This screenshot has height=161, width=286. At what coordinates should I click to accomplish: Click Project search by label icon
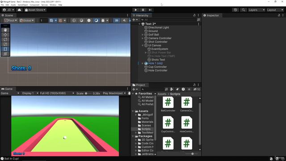click(x=177, y=89)
